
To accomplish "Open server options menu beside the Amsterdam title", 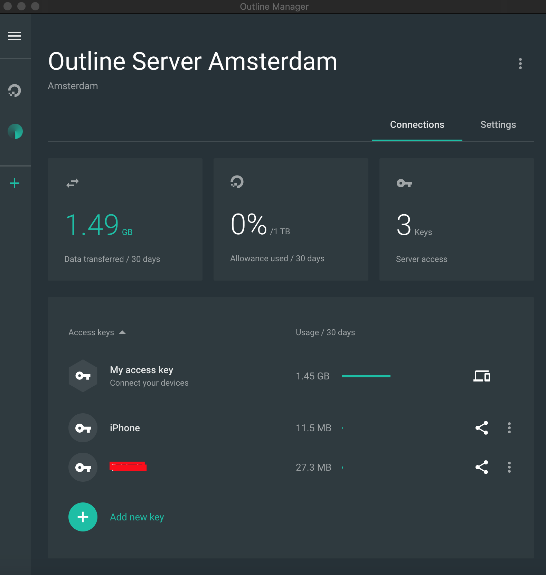I will click(520, 64).
